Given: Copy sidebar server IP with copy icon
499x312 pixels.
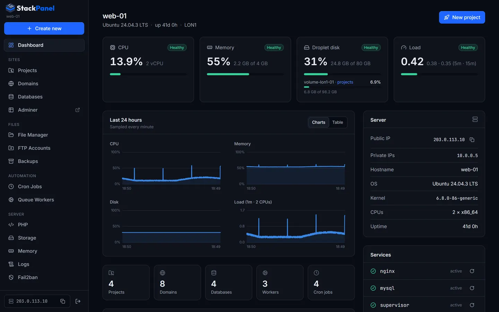Looking at the screenshot, I should tap(63, 301).
